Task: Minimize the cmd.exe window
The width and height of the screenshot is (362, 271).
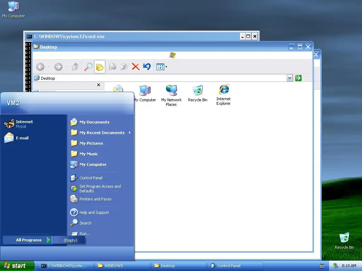Action: pos(243,36)
